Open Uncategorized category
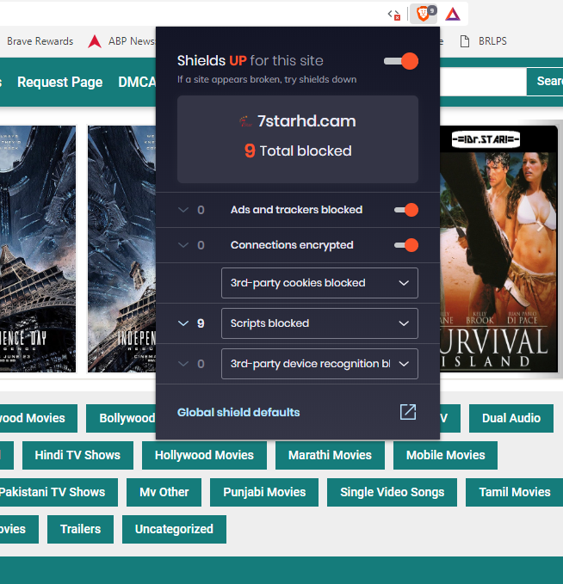The image size is (563, 584). click(174, 529)
